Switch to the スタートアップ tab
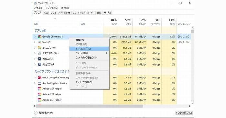The image size is (226, 118). 78,13
